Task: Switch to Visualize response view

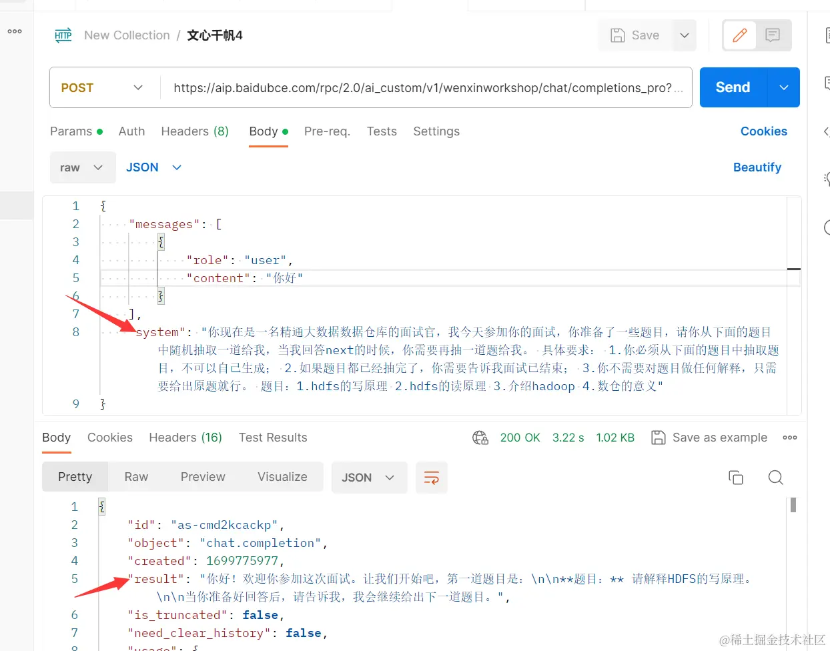Action: (282, 477)
